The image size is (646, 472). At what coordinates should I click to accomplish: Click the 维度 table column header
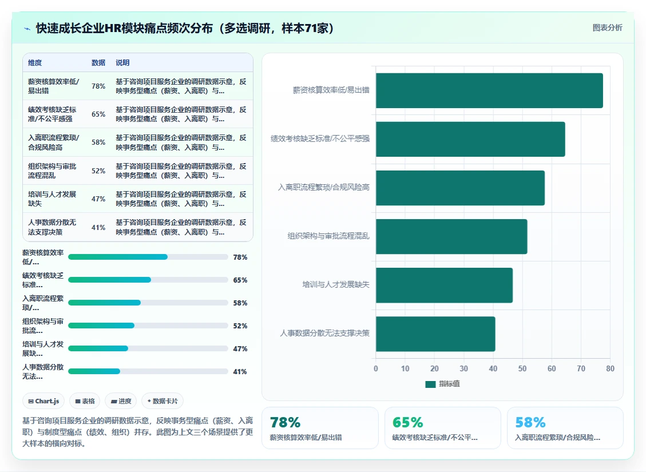(35, 62)
